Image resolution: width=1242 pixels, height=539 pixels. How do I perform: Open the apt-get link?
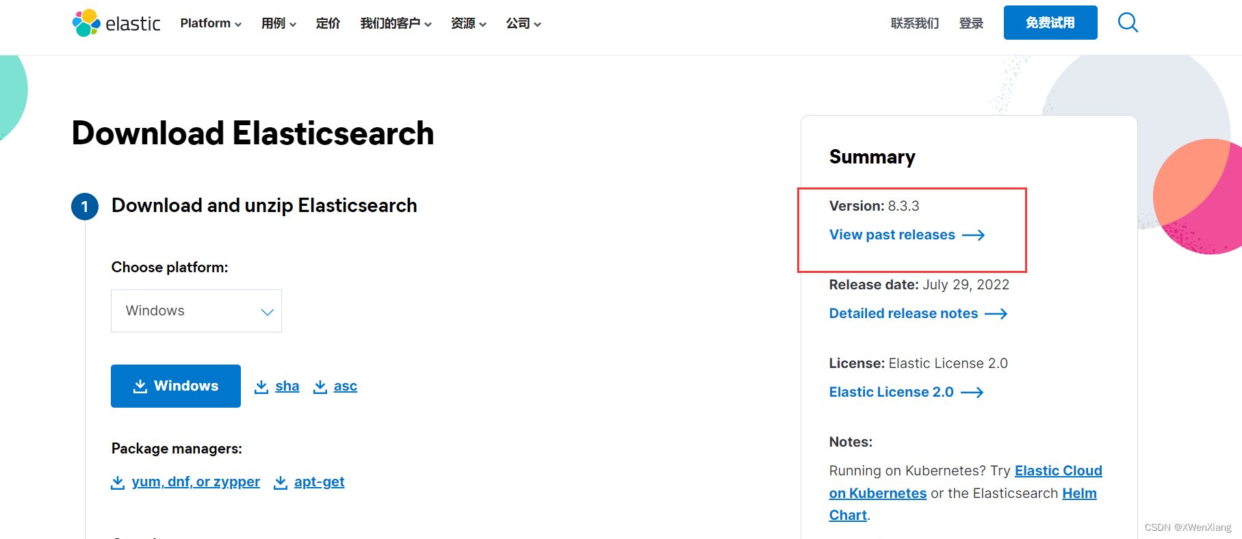pos(319,482)
